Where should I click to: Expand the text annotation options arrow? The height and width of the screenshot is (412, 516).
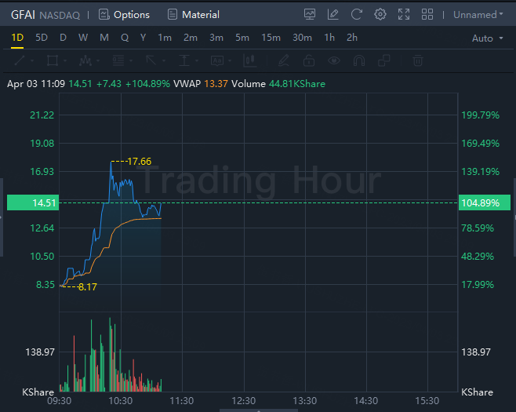[x=230, y=61]
